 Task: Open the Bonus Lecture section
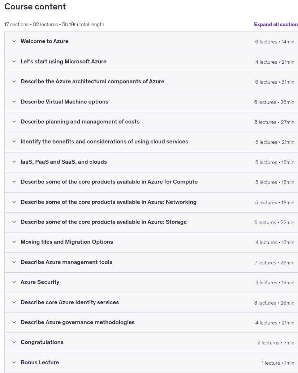coord(151,363)
